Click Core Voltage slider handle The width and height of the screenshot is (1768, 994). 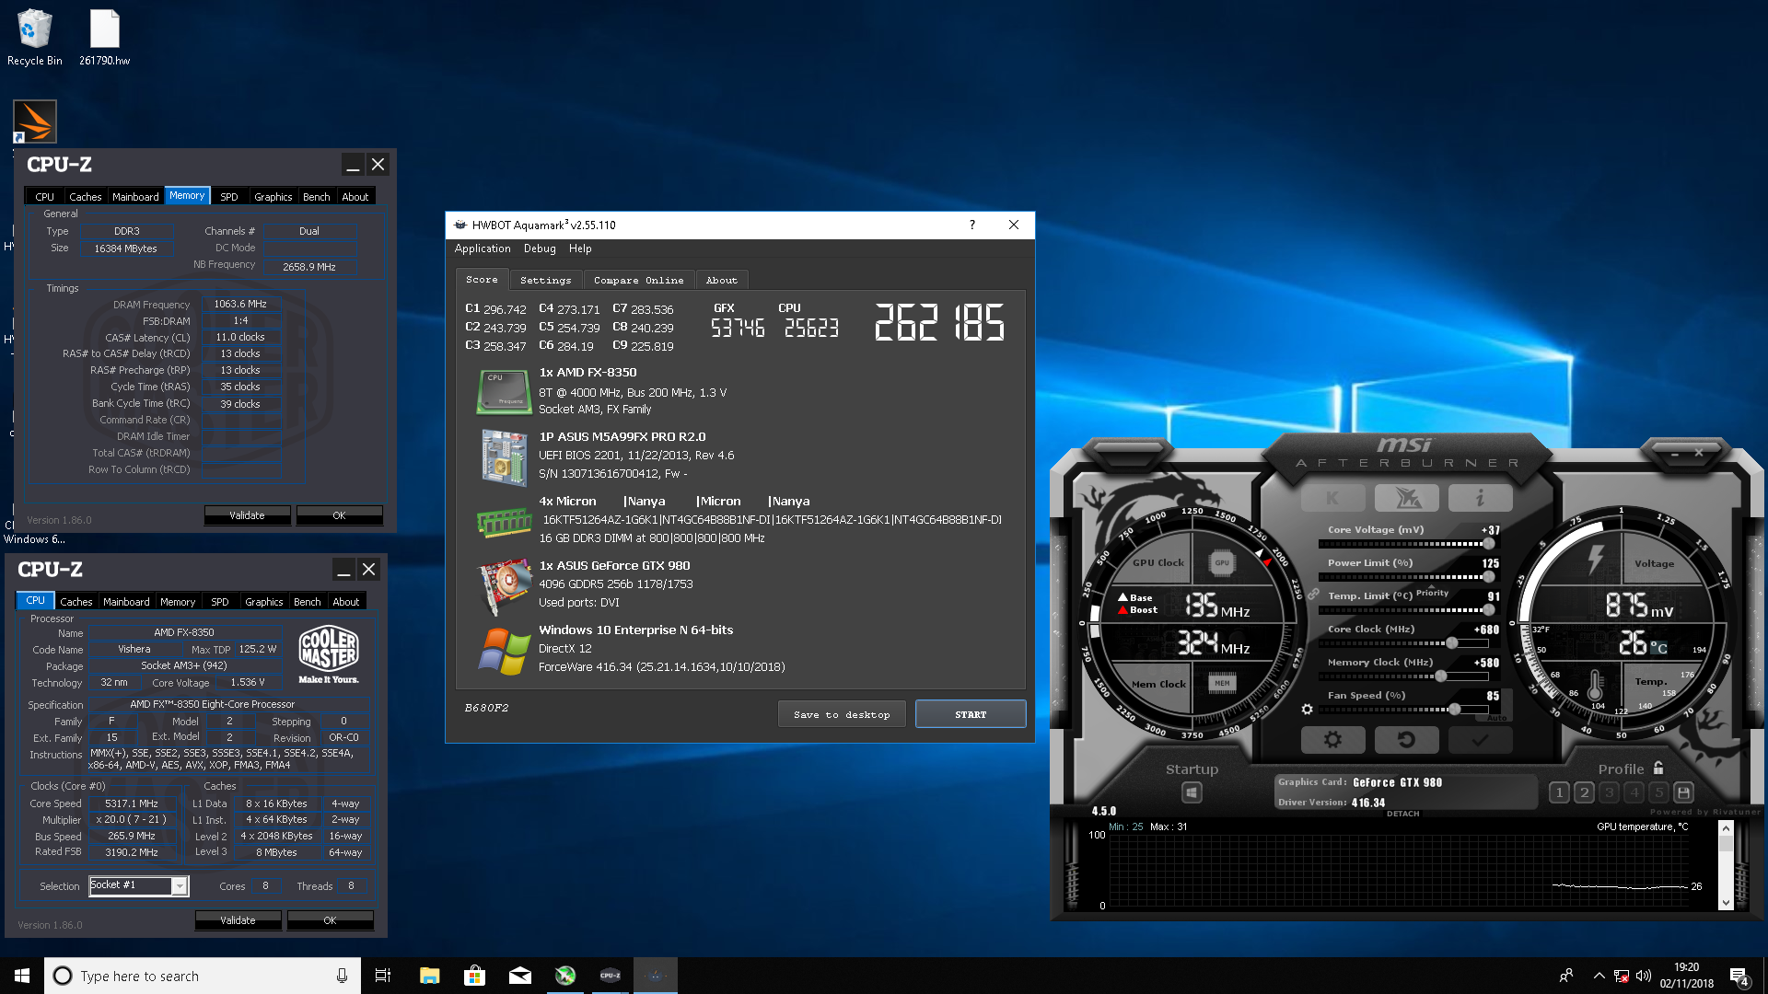pos(1489,544)
